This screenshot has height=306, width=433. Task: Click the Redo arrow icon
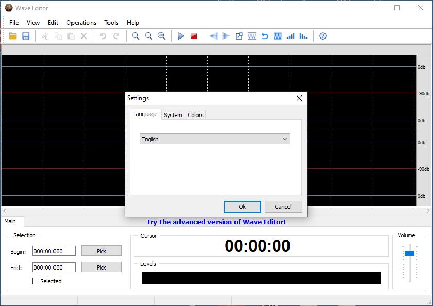click(116, 36)
